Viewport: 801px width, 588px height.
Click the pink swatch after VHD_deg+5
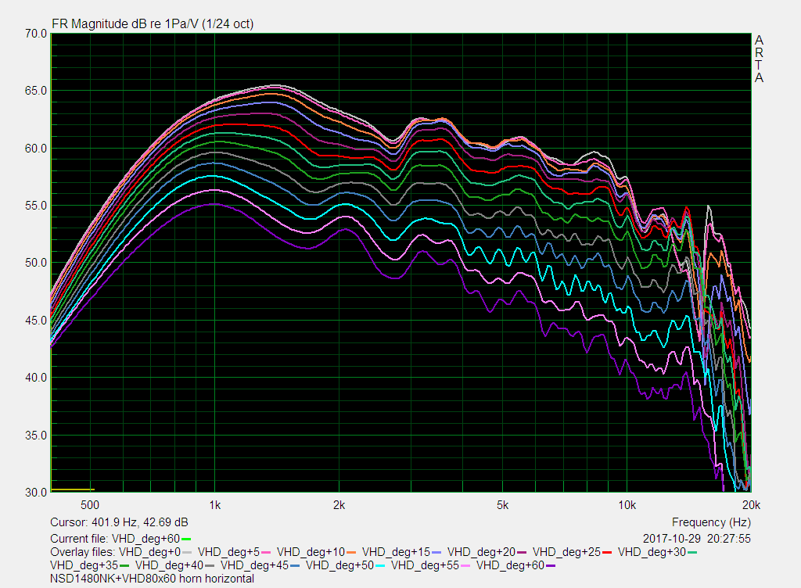pos(266,553)
